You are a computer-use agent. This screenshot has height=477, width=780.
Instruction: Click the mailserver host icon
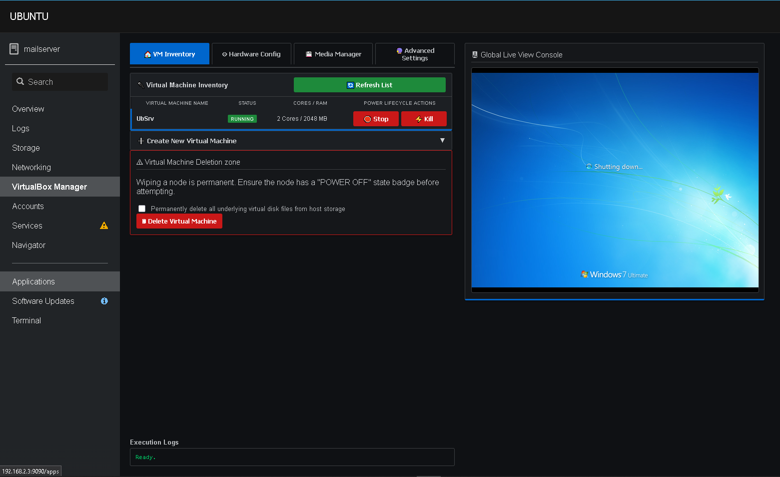point(14,49)
